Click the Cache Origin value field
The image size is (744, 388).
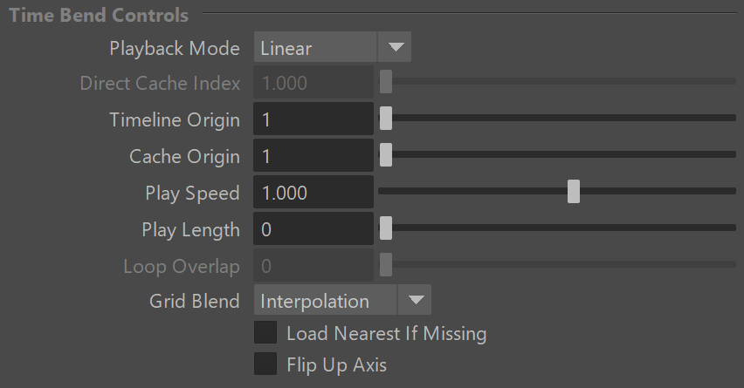tap(313, 155)
